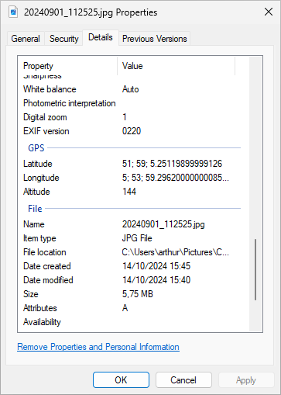281x395 pixels.
Task: Click the white balance value Auto
Action: [x=130, y=89]
